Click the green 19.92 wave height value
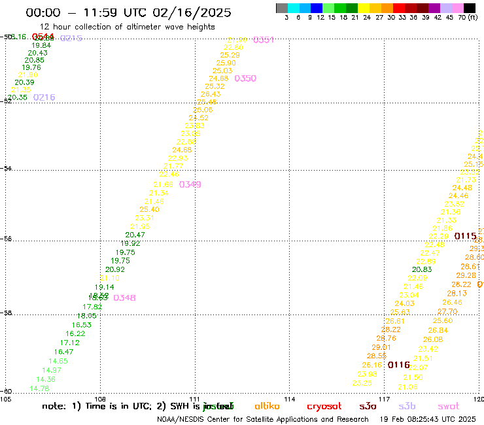This screenshot has width=484, height=425. click(x=130, y=243)
